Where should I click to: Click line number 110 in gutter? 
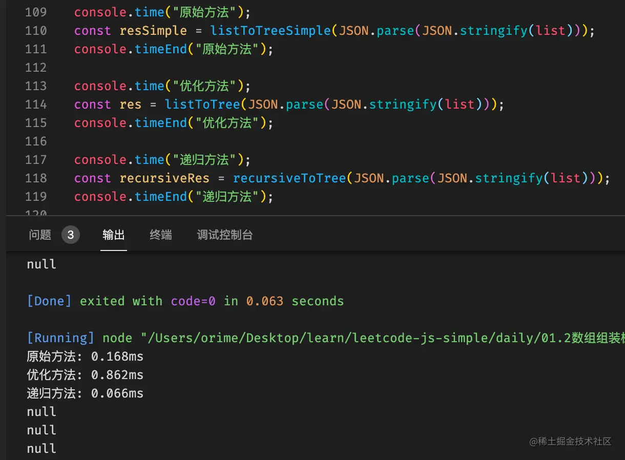click(x=36, y=31)
